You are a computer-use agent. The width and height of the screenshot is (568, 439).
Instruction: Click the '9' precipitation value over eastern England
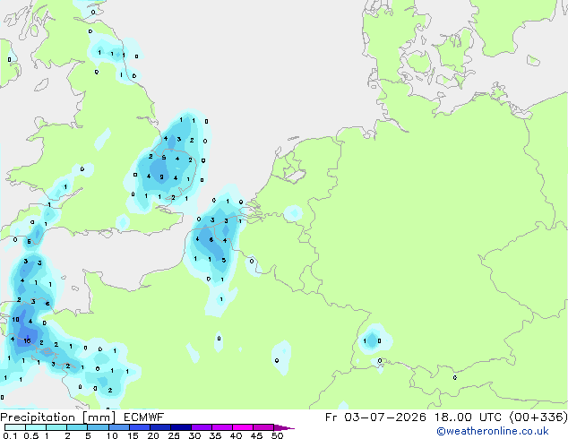tap(161, 177)
